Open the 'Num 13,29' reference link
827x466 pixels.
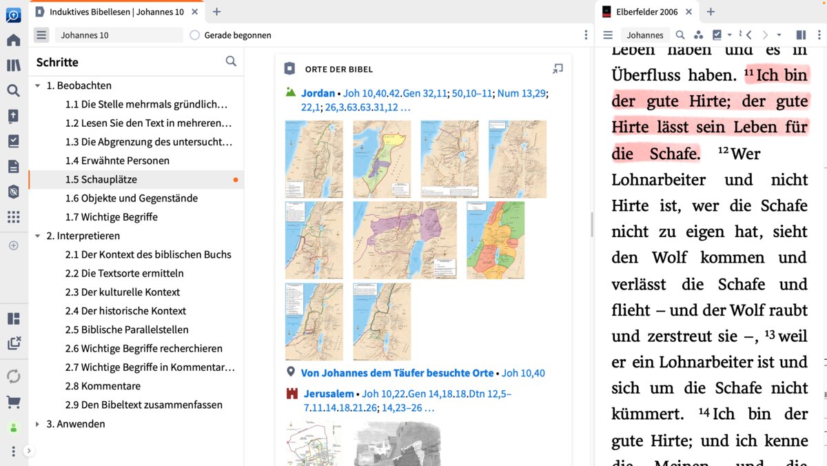[x=522, y=93]
